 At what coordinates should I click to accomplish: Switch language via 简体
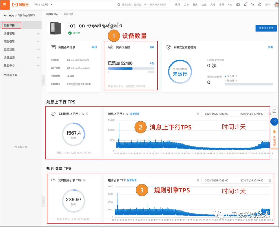pyautogui.click(x=267, y=5)
